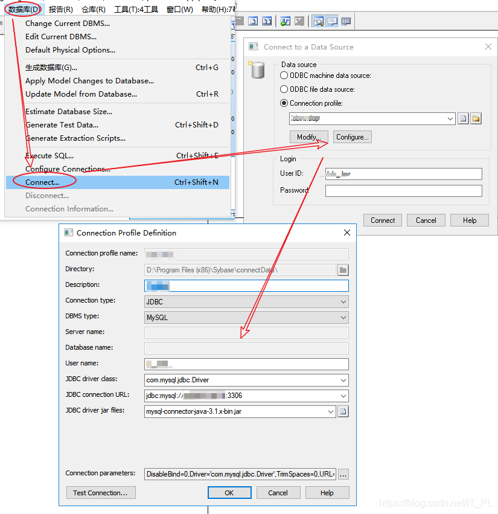Toggle the output window toolbar icon
498x514 pixels.
point(332,21)
